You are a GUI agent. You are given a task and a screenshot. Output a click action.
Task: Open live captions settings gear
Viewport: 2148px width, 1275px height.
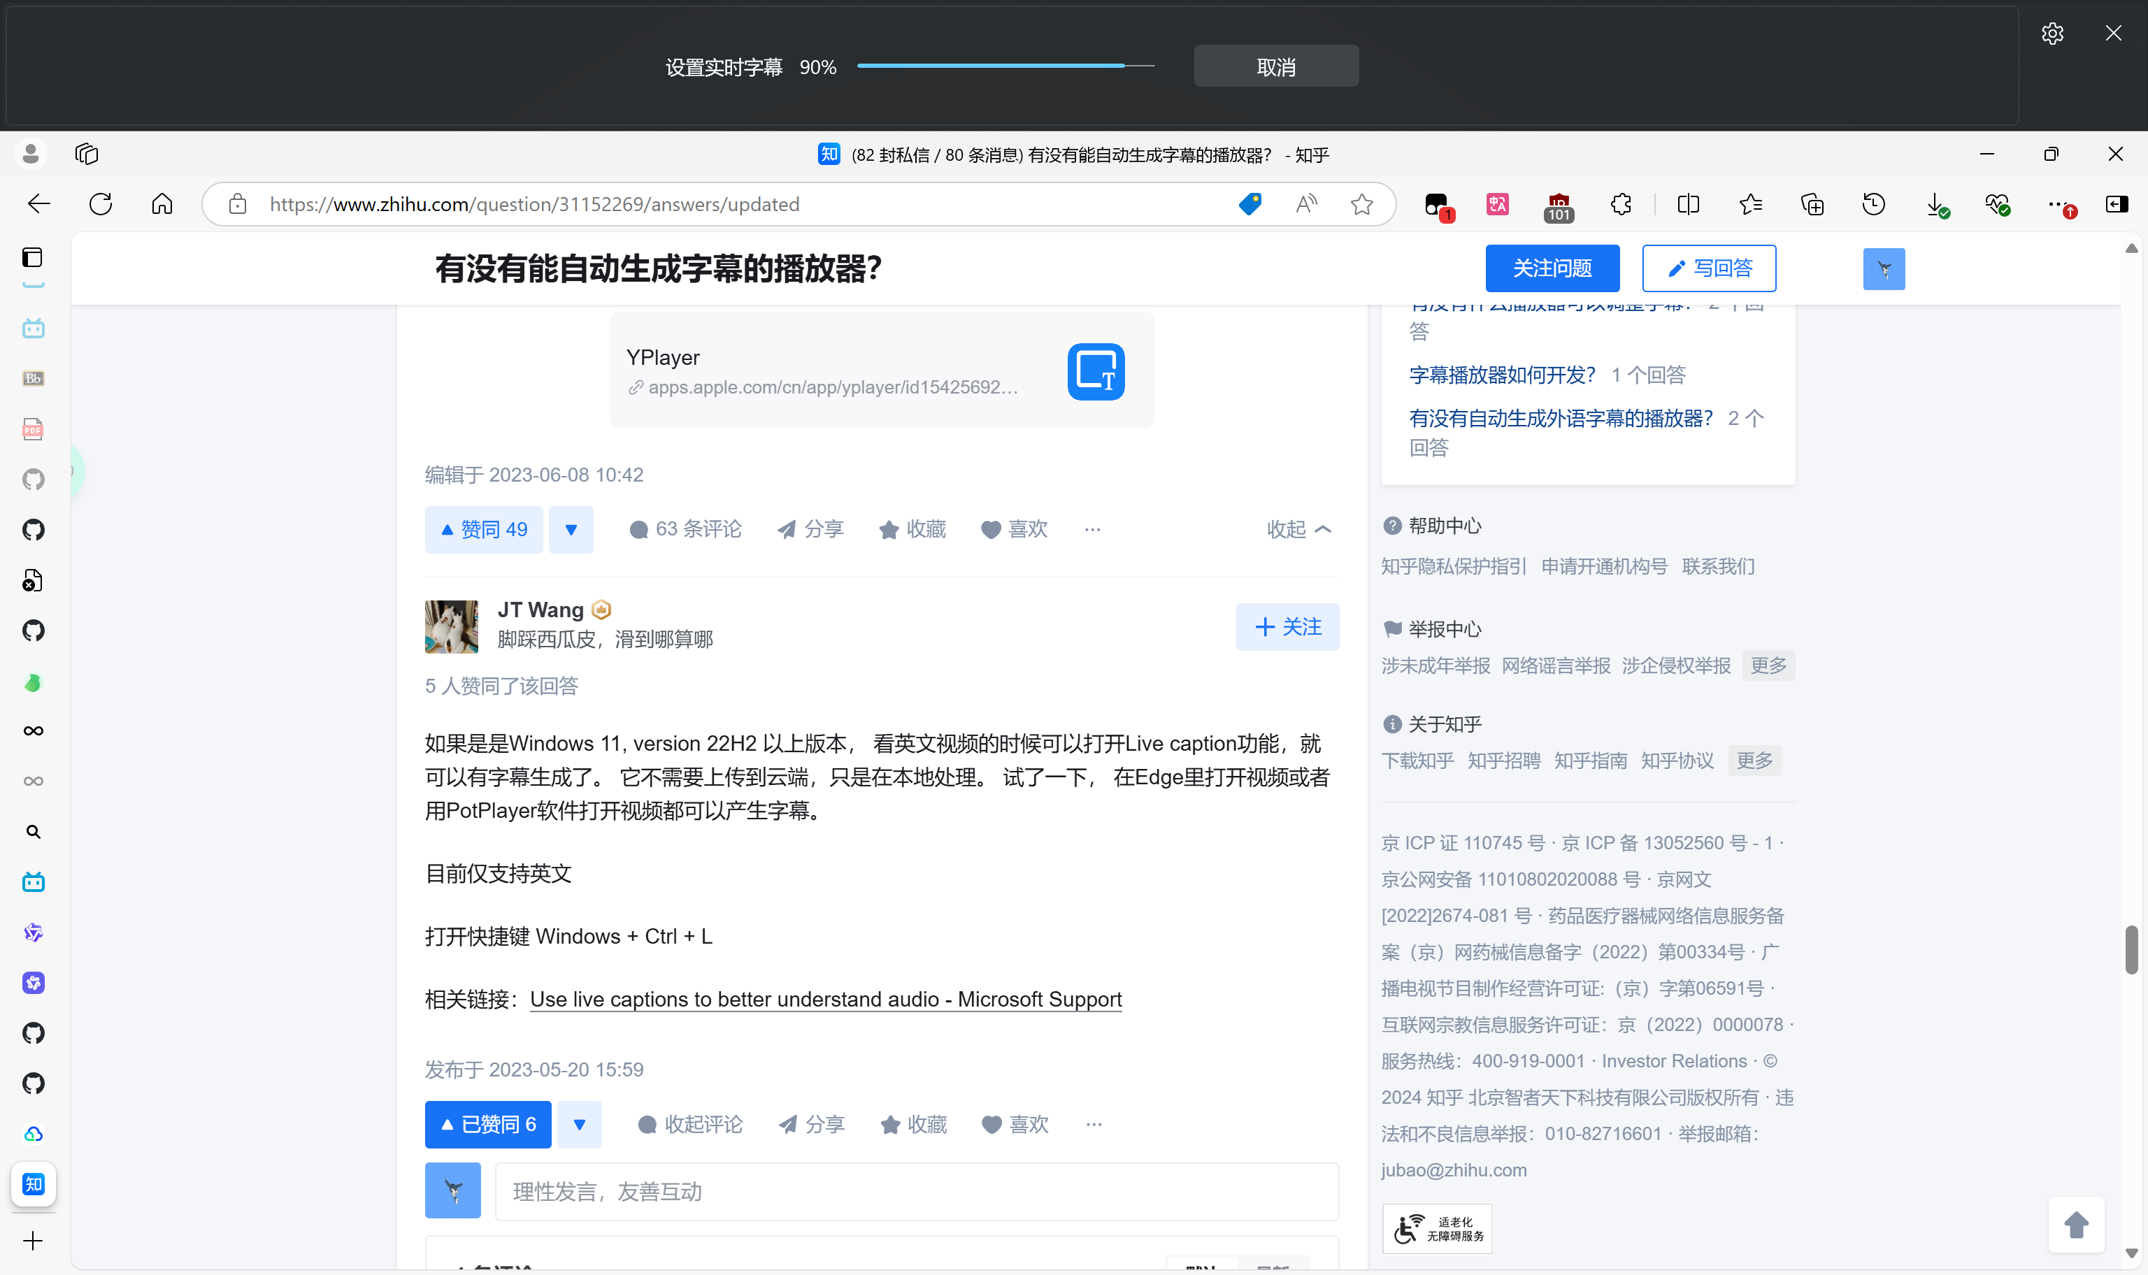click(x=2052, y=34)
